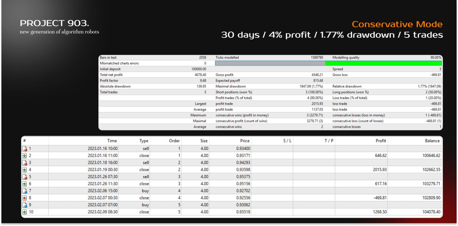The image size is (458, 226).
Task: Click the sell type cell in row 3
Action: [x=146, y=163]
